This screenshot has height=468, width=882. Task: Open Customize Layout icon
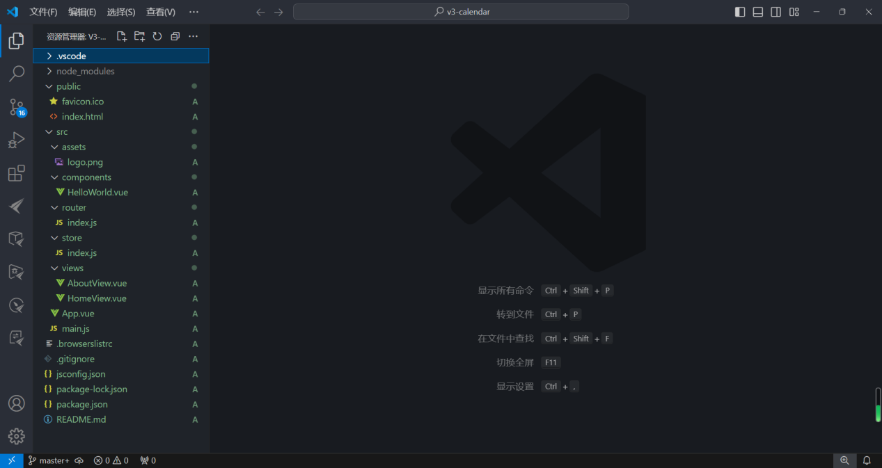(x=794, y=12)
